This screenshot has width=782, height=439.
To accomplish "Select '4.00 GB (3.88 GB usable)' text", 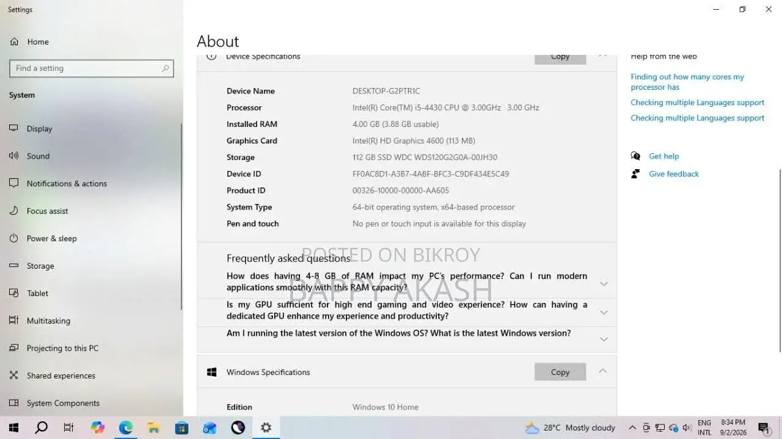I will click(395, 124).
